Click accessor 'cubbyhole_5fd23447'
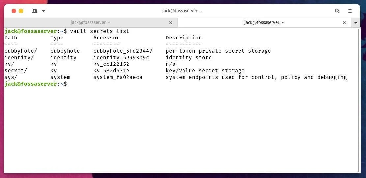Viewport: 366px width, 178px height. click(x=123, y=51)
